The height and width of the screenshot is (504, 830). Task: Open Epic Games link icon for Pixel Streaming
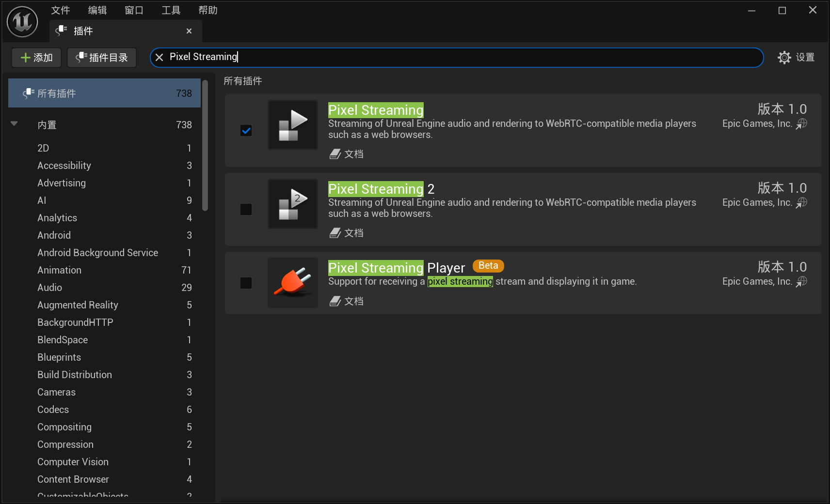click(x=801, y=124)
